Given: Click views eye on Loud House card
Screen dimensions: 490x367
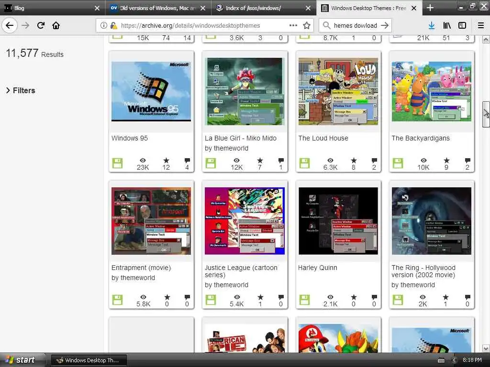Looking at the screenshot, I should (330, 161).
